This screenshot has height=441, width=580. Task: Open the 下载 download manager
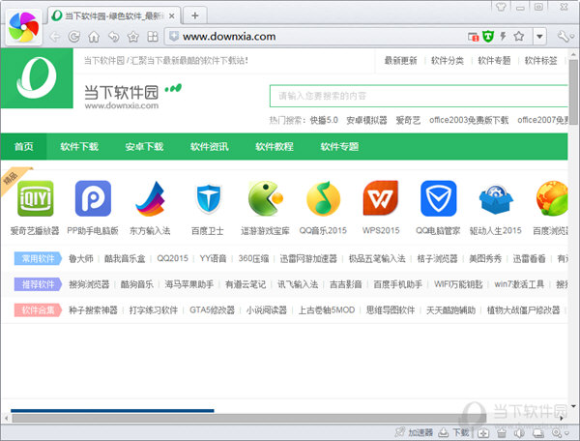pyautogui.click(x=453, y=432)
